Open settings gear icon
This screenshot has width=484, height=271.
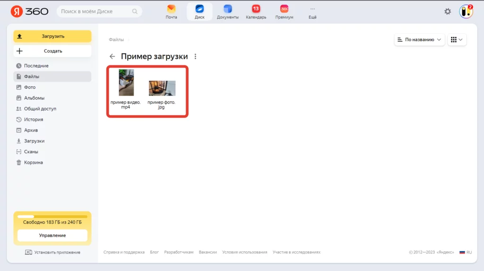pos(448,11)
